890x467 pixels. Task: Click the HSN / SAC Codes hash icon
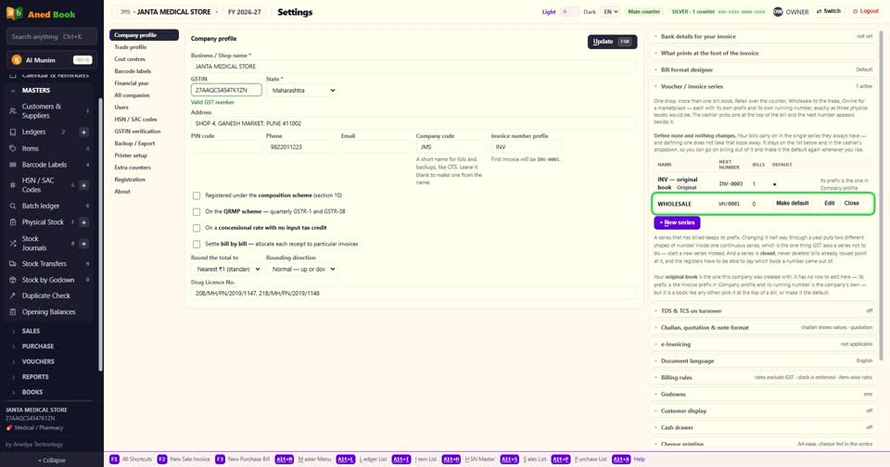tap(12, 185)
